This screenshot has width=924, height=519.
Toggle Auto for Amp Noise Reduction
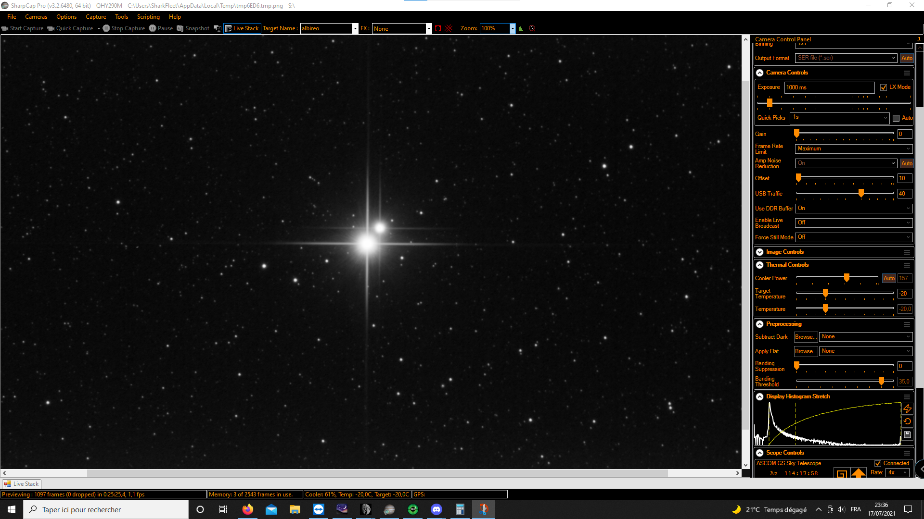click(x=907, y=163)
